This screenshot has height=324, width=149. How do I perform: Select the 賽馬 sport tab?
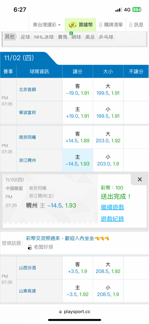(x=63, y=37)
